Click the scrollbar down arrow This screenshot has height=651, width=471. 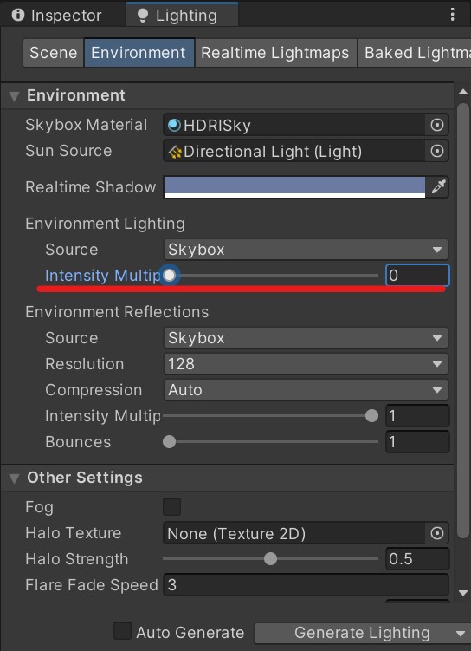pos(463,593)
